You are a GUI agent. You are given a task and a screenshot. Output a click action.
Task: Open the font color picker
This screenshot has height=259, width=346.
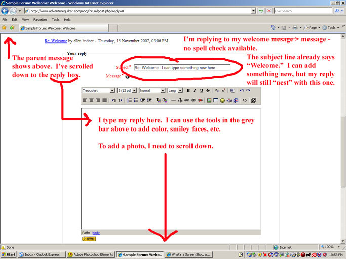(x=158, y=100)
